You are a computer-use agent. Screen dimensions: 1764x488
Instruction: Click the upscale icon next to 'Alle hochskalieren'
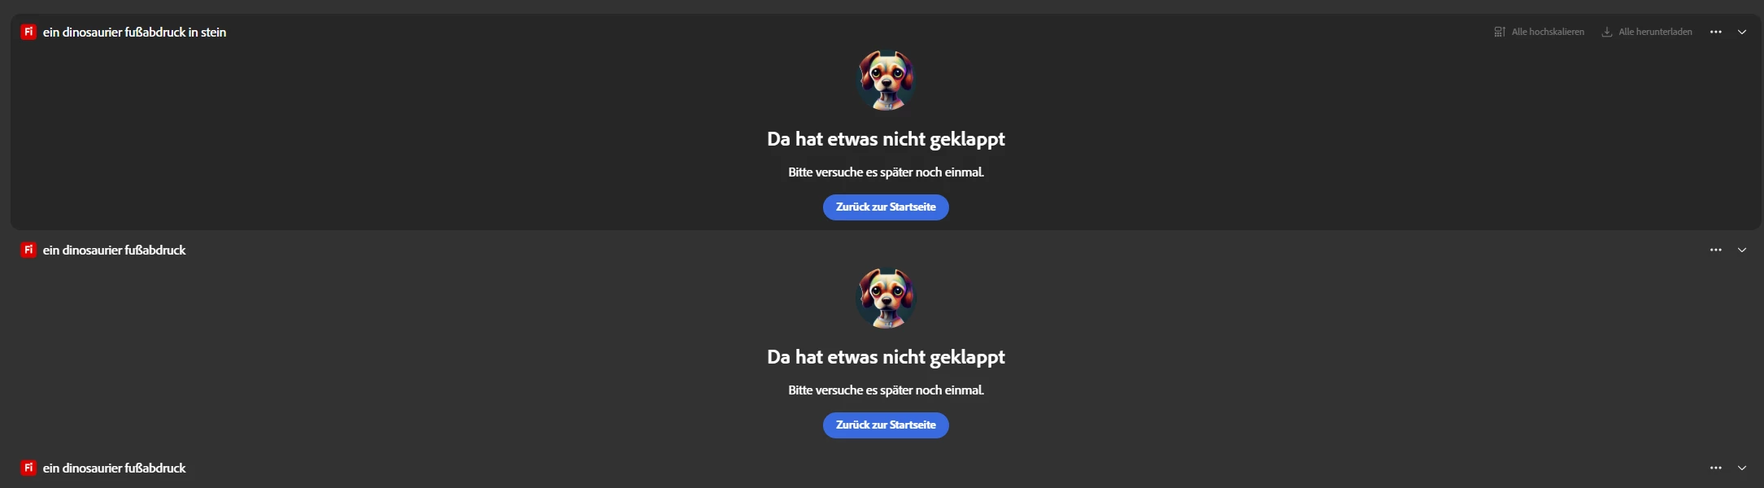[x=1500, y=32]
